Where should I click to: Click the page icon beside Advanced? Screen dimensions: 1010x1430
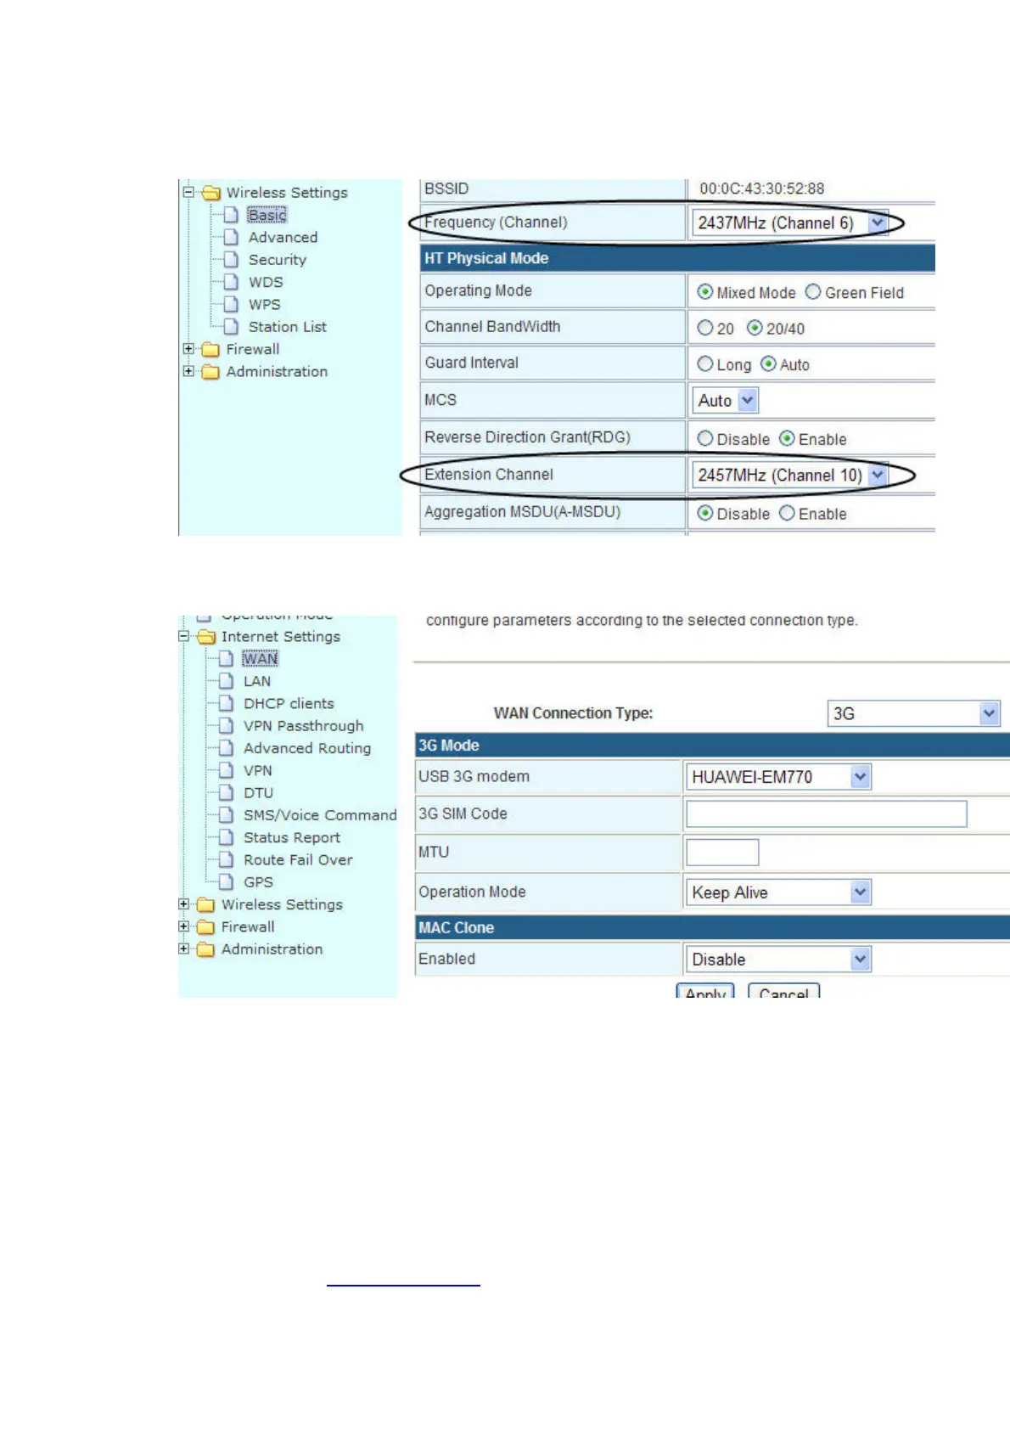coord(231,237)
